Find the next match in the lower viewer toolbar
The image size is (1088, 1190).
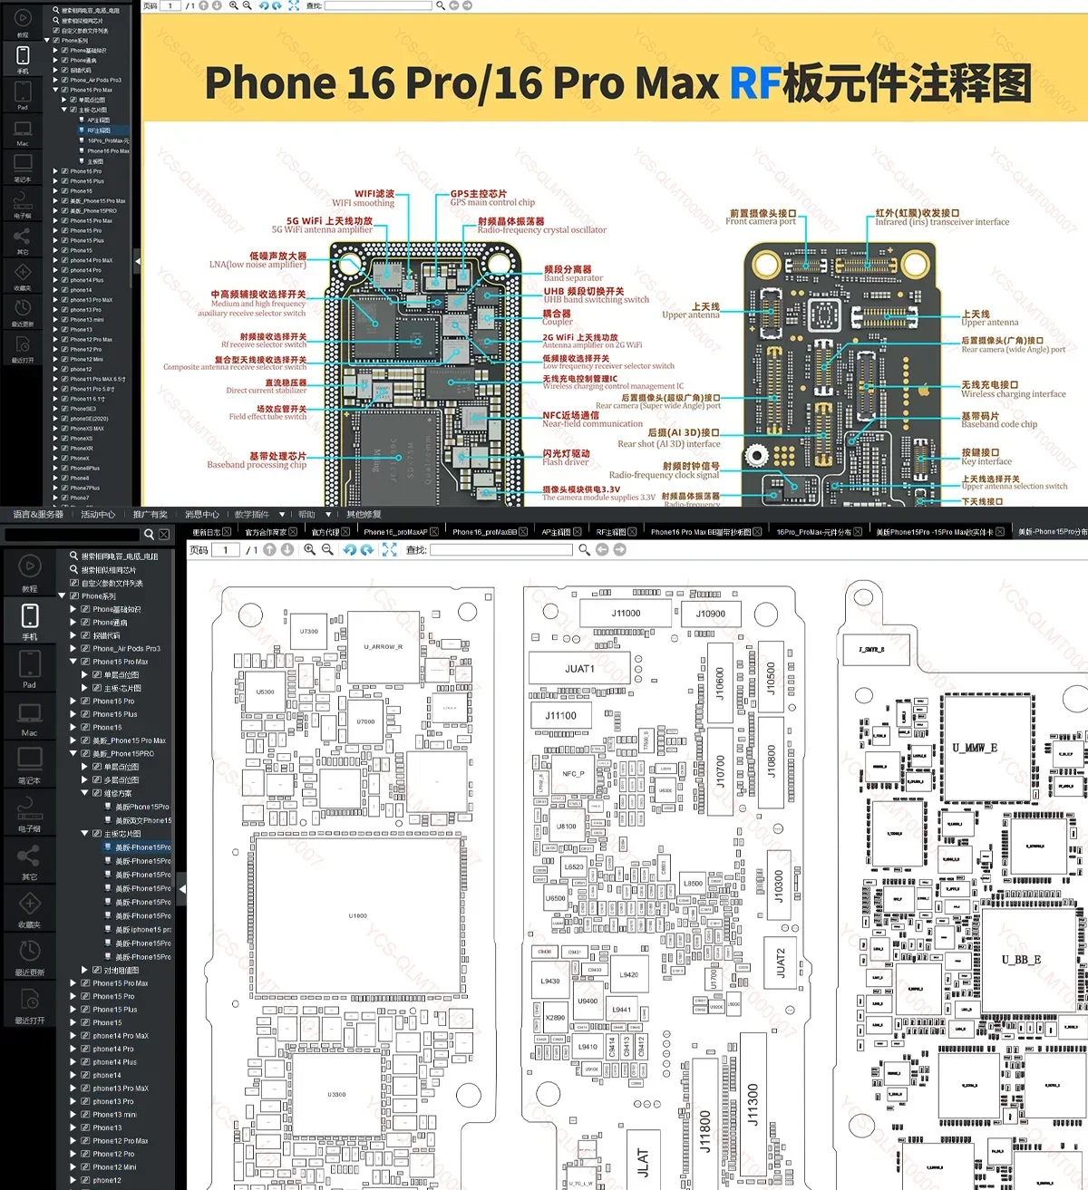pos(620,550)
